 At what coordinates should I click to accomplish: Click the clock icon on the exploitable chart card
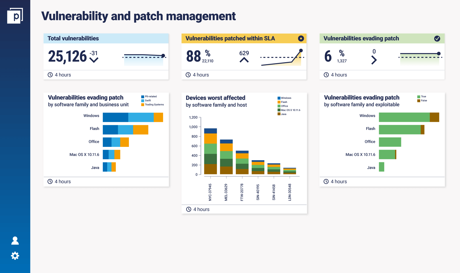[326, 181]
